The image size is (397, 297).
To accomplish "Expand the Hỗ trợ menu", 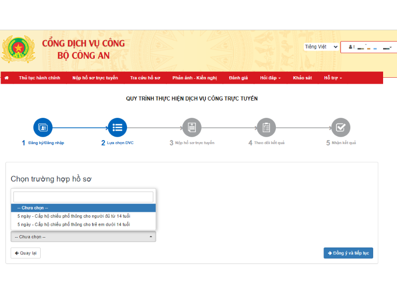I will click(x=332, y=78).
